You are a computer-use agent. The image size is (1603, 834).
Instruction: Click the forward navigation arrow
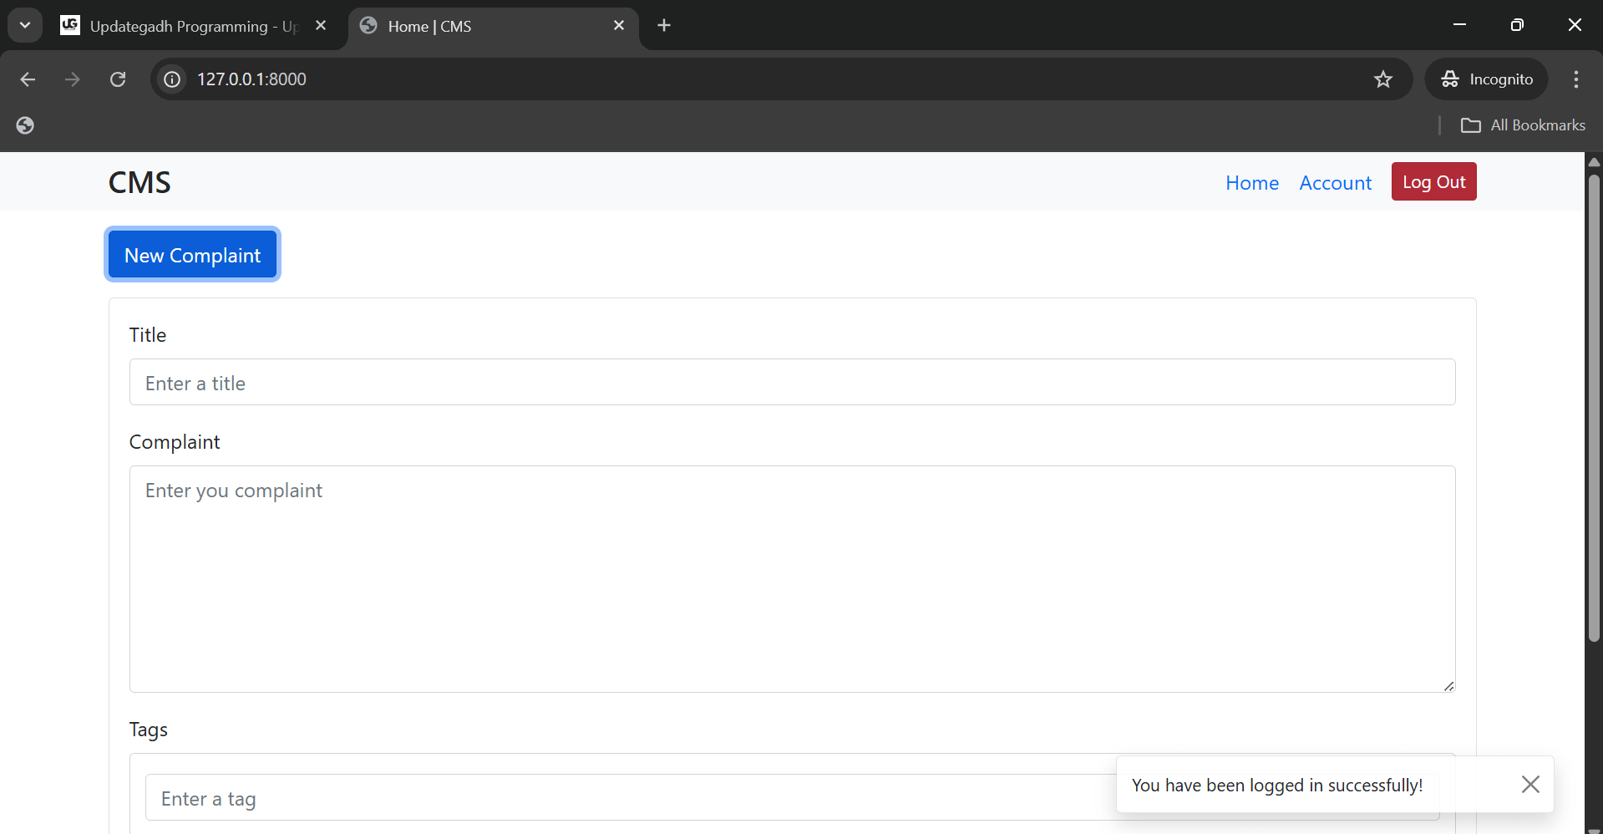point(73,79)
